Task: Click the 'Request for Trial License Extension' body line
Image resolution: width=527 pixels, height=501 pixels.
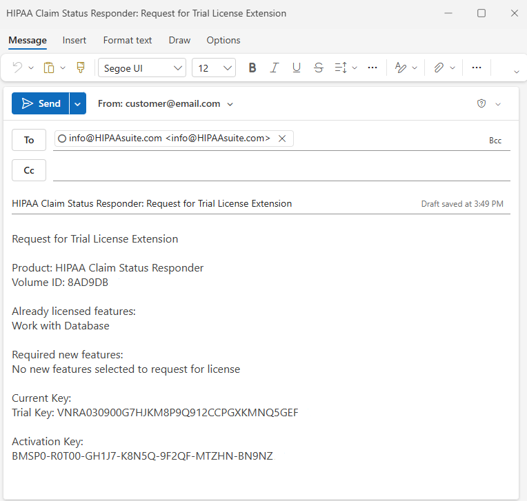Action: (x=95, y=239)
